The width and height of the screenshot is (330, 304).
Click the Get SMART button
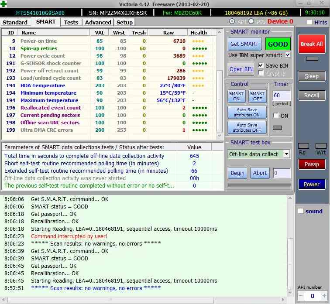tap(244, 44)
